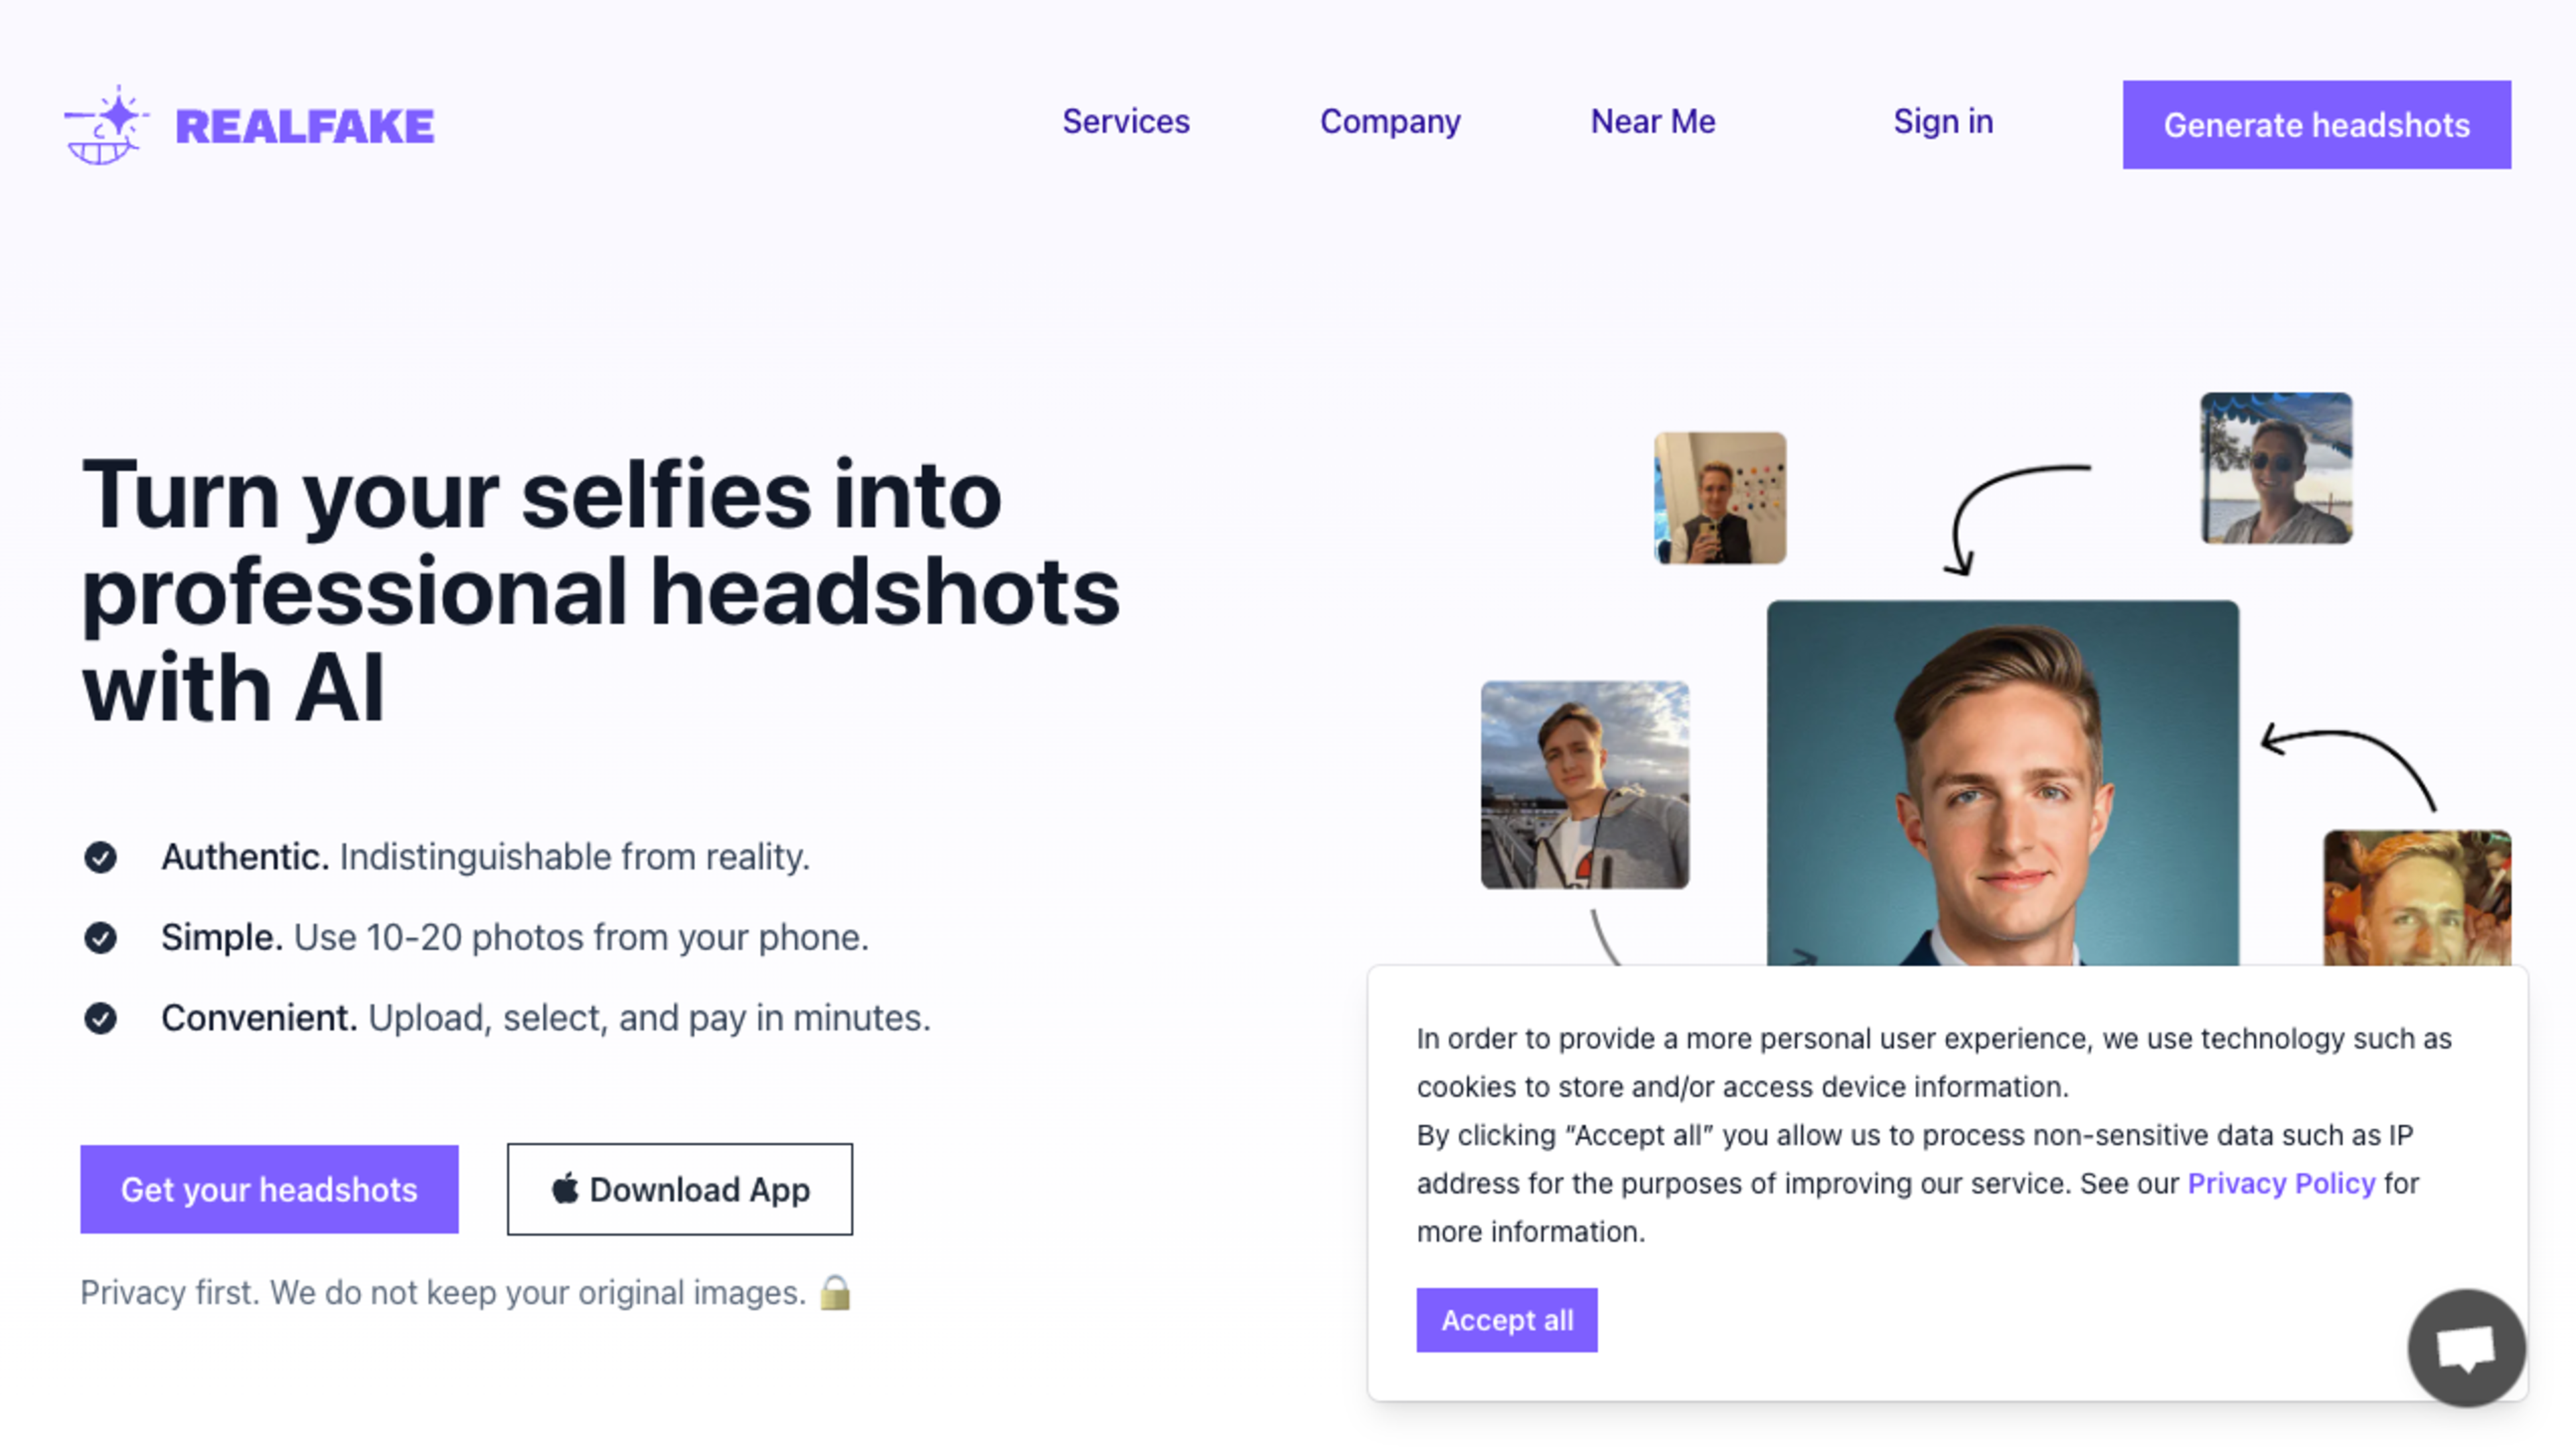Click the REALFAKE wordmark
The height and width of the screenshot is (1449, 2576).
click(x=305, y=127)
